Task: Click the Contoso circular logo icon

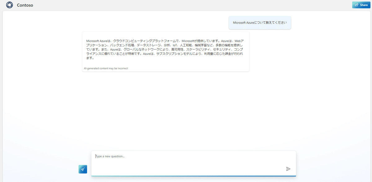Action: (10, 5)
